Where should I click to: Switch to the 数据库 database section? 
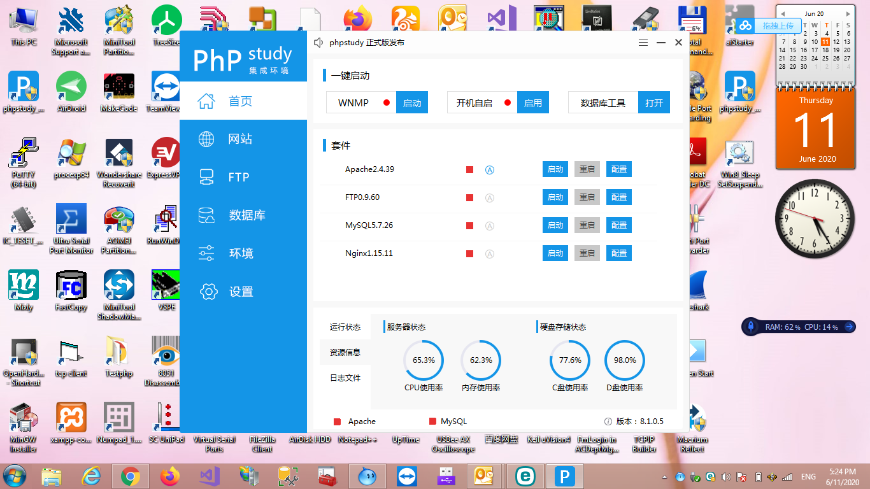[x=243, y=215]
